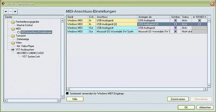216x112 pixels.
Task: Sort by the Anschluss column header
Action: (116, 17)
